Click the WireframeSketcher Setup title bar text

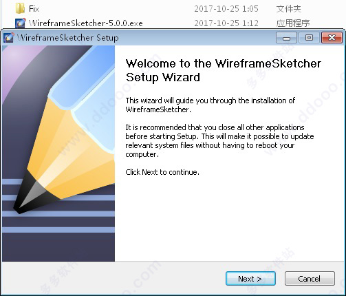68,38
